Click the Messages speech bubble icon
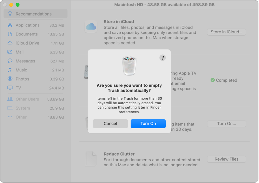 tap(10, 61)
